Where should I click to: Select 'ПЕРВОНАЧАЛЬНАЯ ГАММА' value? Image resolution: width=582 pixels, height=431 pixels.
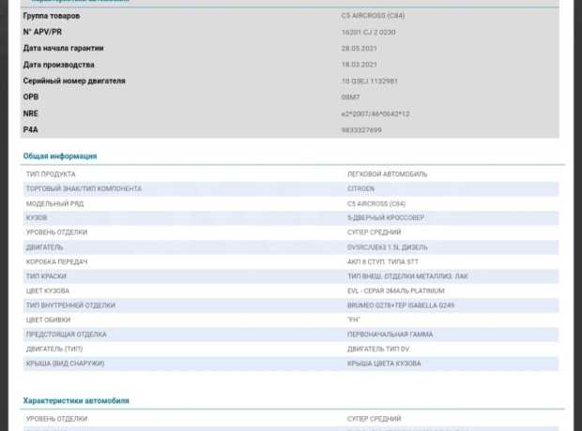(x=391, y=334)
